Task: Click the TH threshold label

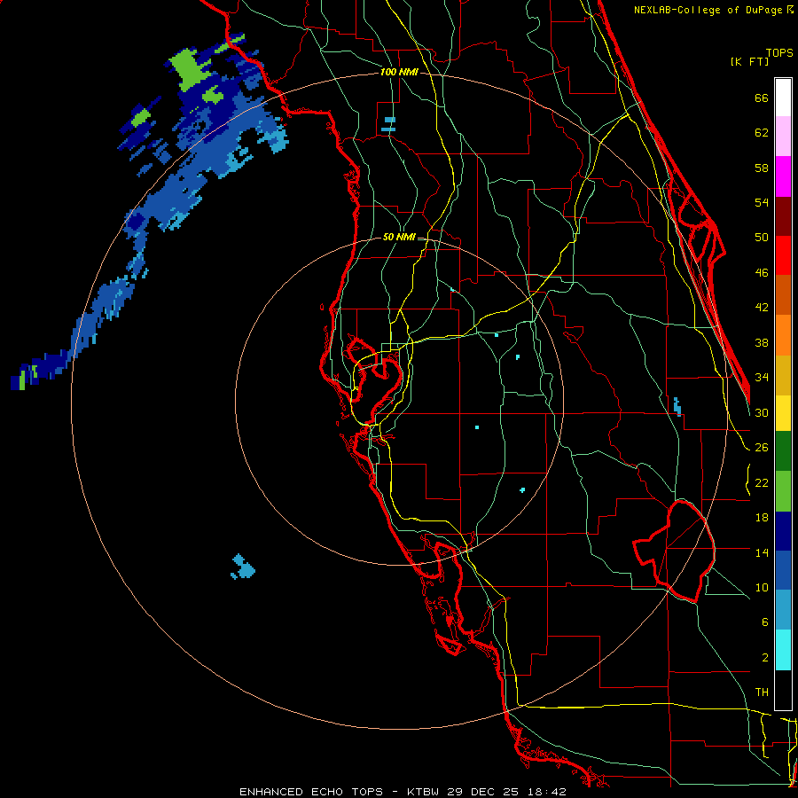Action: pyautogui.click(x=762, y=692)
